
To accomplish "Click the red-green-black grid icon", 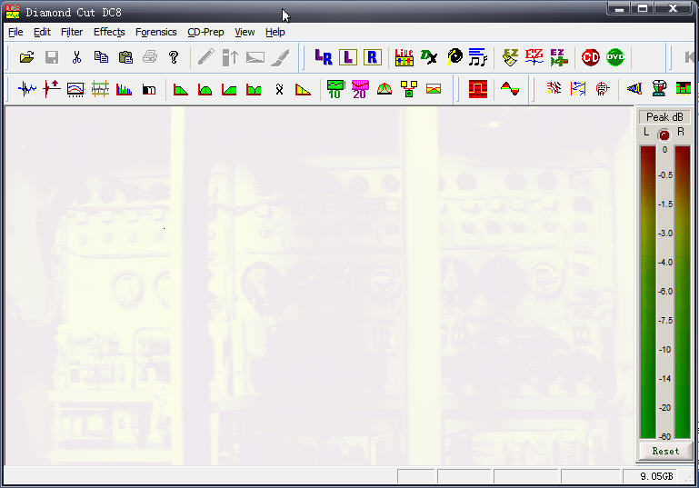I will (684, 88).
